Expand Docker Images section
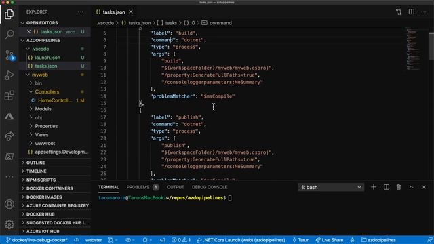Screen dimensions: 434x244 click(x=55, y=197)
